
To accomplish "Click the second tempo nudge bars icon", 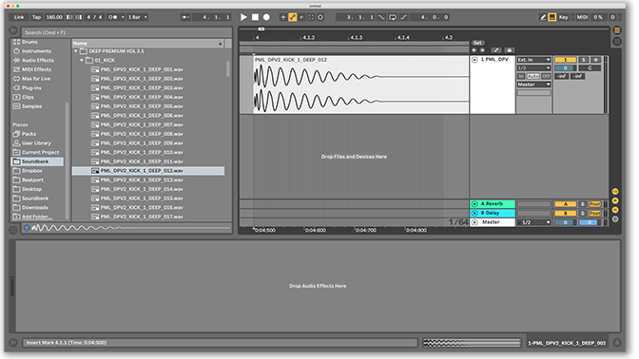I will [79, 17].
